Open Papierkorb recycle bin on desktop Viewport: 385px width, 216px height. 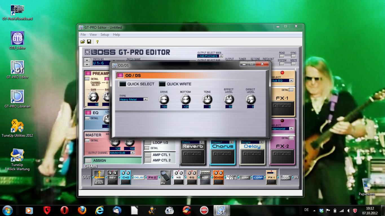(366, 187)
